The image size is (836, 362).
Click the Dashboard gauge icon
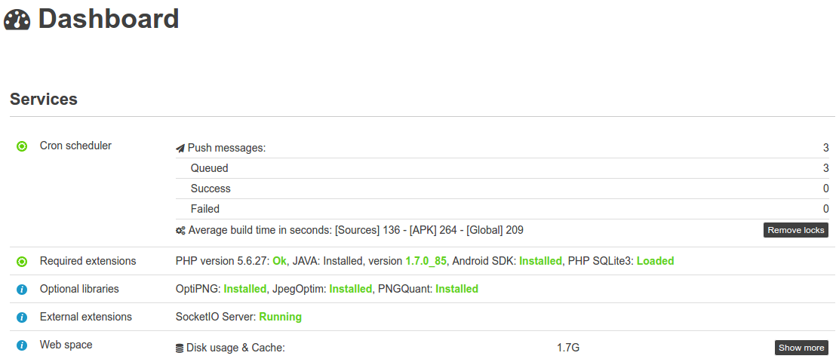point(17,19)
